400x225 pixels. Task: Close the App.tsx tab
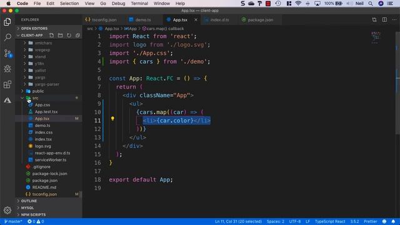click(x=196, y=19)
